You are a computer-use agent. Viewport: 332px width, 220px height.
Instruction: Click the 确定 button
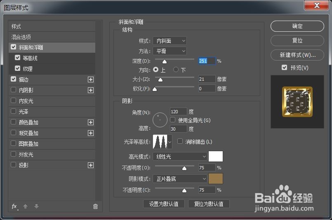297,26
